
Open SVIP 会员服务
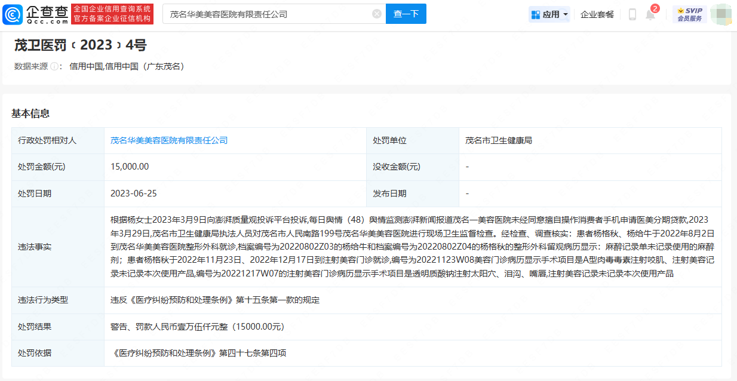(x=690, y=14)
